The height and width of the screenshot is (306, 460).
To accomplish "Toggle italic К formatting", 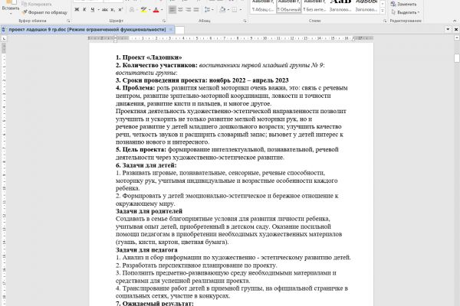I will click(84, 10).
